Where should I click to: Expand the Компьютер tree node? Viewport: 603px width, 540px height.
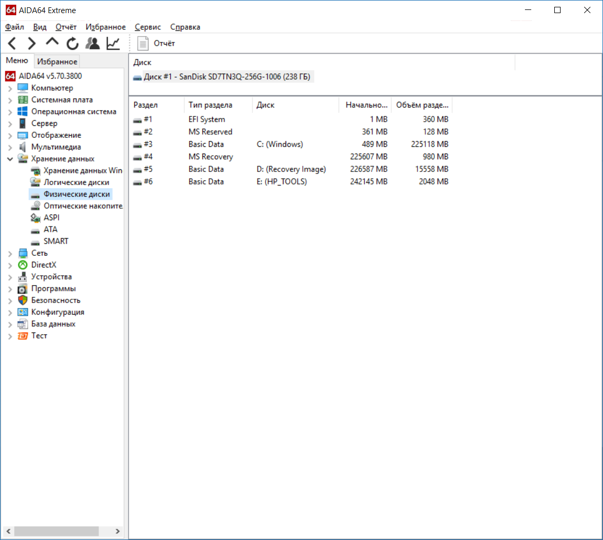click(x=10, y=88)
